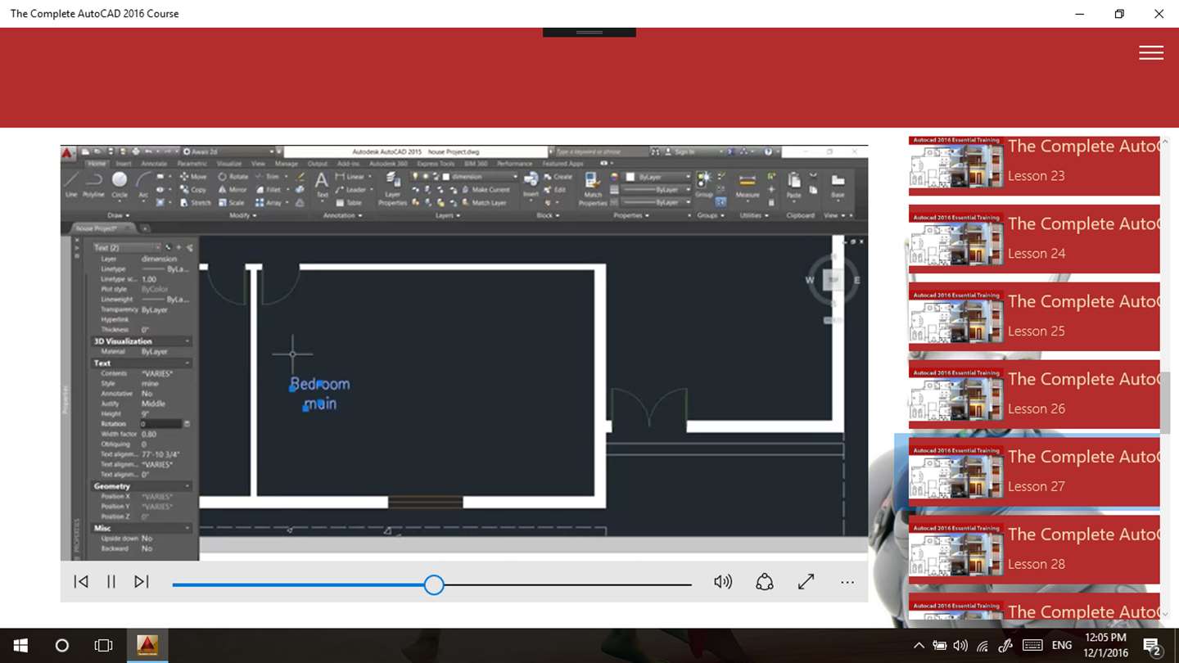Open Layer Properties in the video ribbon
This screenshot has height=663, width=1179.
point(392,191)
